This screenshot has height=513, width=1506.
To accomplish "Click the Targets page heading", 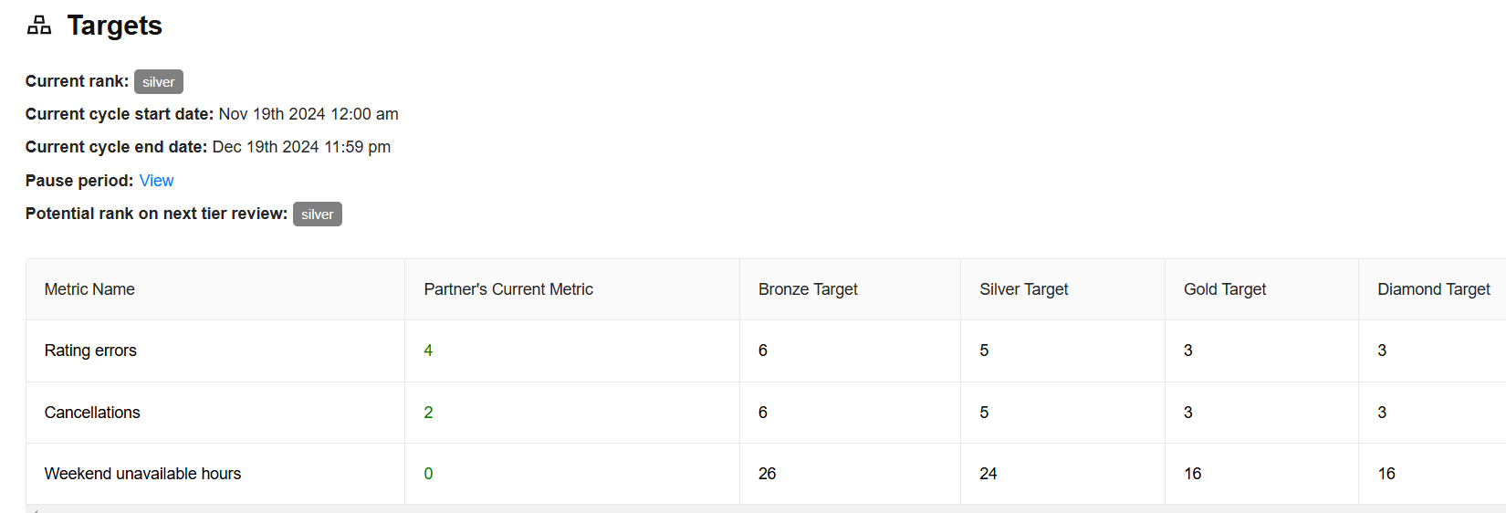I will click(x=114, y=26).
